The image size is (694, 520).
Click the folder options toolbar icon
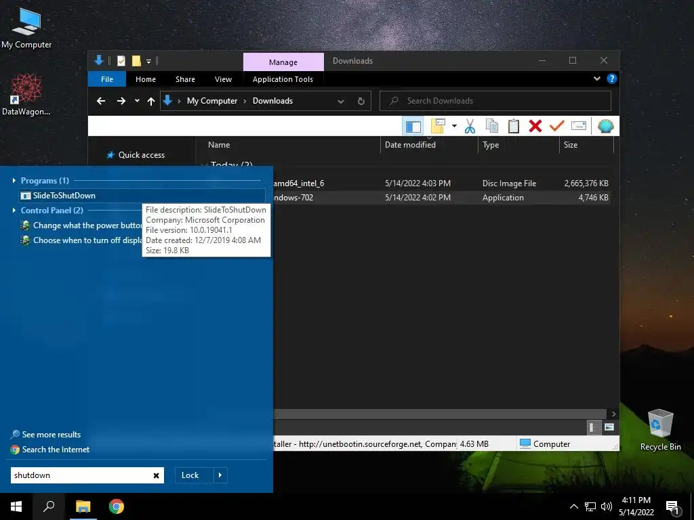click(438, 126)
